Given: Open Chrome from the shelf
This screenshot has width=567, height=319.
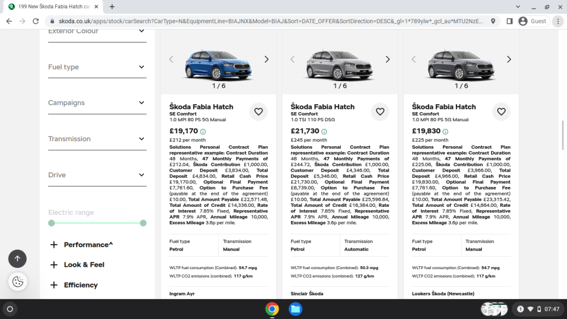Looking at the screenshot, I should click(x=272, y=309).
